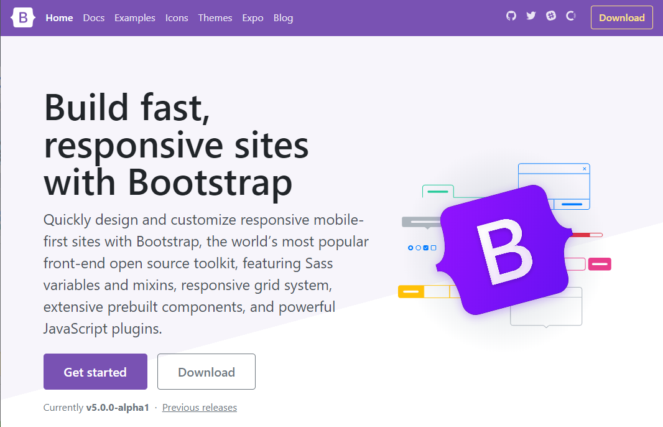Viewport: 663px width, 427px height.
Task: Click the white Download button below the description
Action: click(x=206, y=372)
